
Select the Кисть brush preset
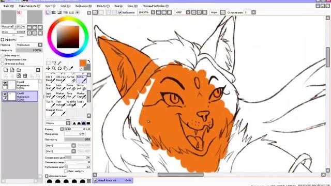[82, 79]
